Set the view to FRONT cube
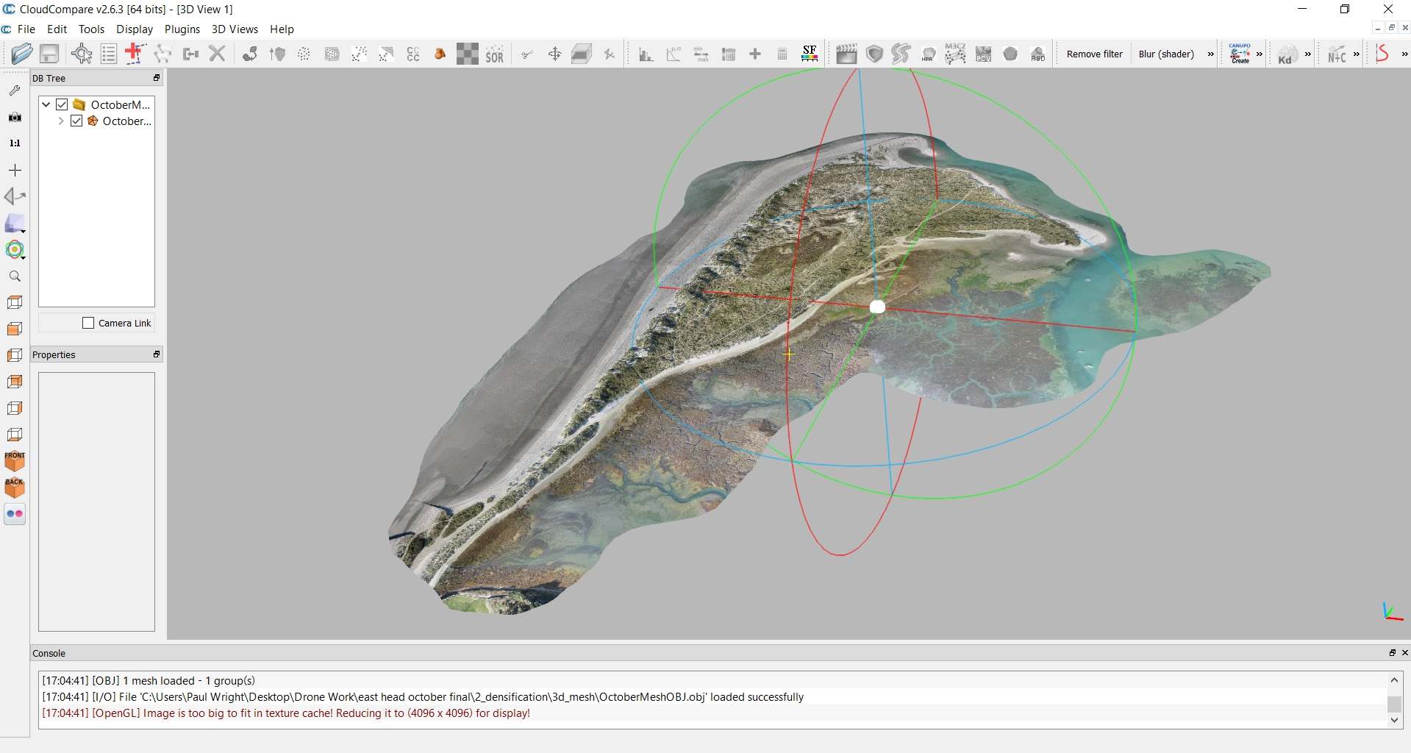1411x753 pixels. click(x=15, y=461)
